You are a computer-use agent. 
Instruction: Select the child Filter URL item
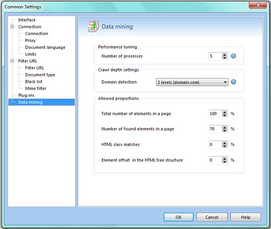pos(35,68)
